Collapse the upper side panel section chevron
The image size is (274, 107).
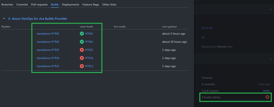point(271,9)
